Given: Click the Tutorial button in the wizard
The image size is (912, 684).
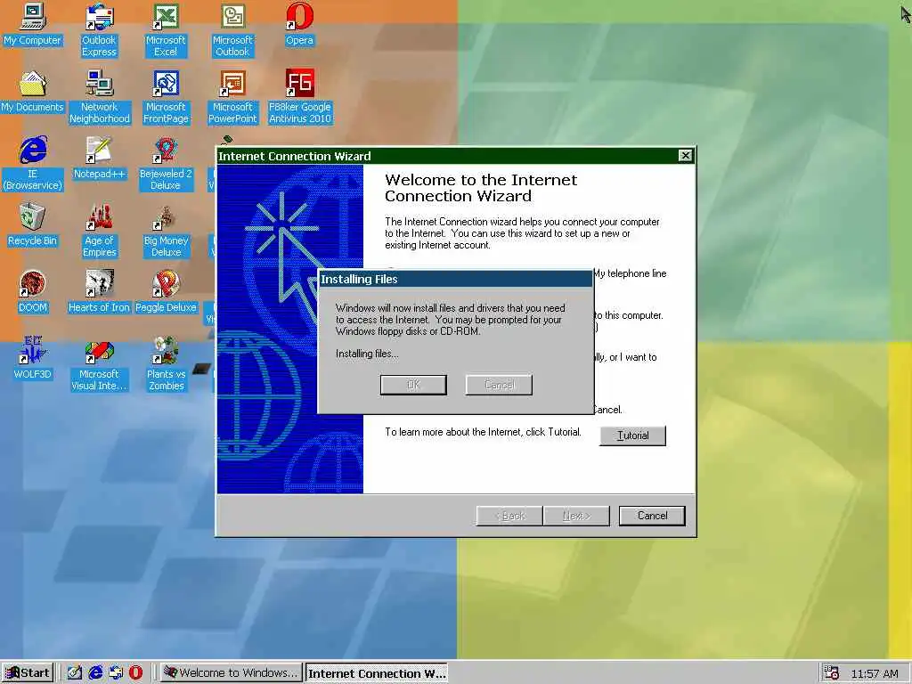Looking at the screenshot, I should [632, 436].
